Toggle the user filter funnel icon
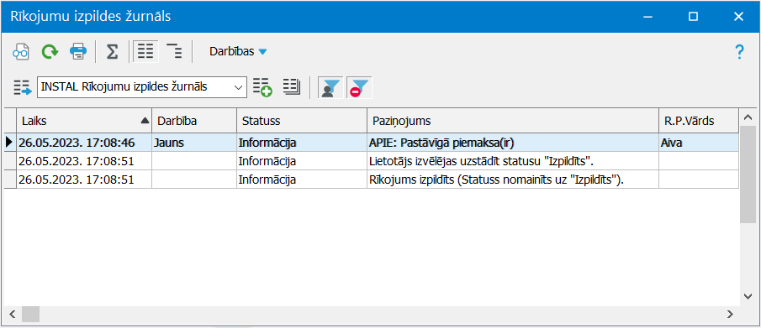The height and width of the screenshot is (328, 761). (330, 88)
